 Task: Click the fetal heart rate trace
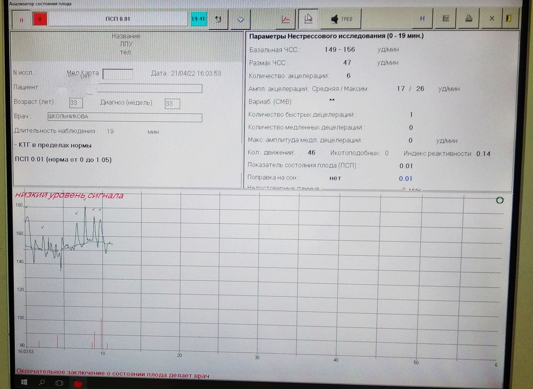[68, 239]
